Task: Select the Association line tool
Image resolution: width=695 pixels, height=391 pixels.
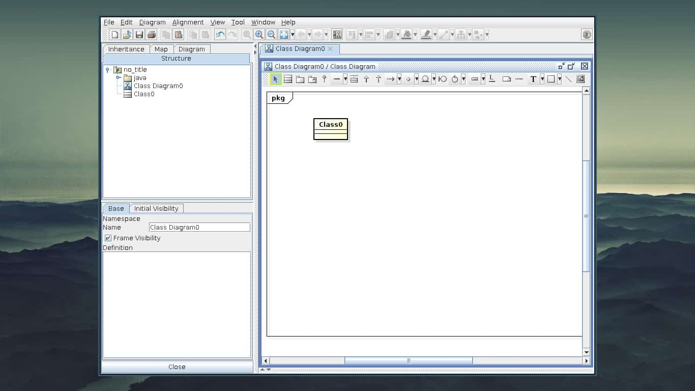Action: tap(337, 79)
